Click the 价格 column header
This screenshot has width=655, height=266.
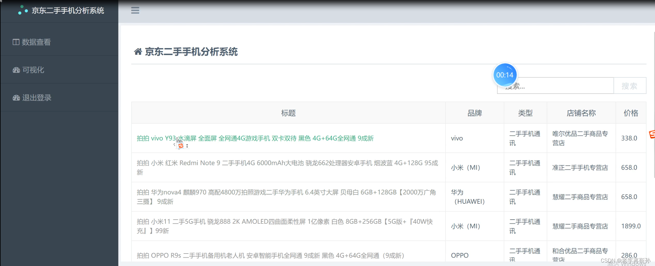pos(631,113)
